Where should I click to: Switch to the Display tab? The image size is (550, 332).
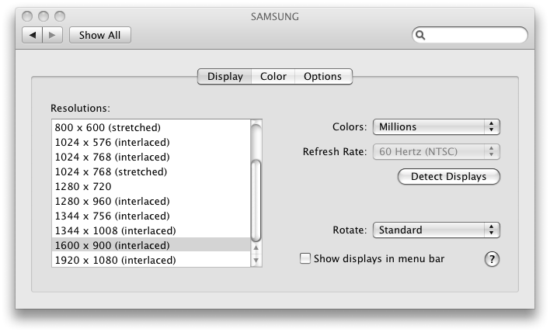(x=225, y=76)
